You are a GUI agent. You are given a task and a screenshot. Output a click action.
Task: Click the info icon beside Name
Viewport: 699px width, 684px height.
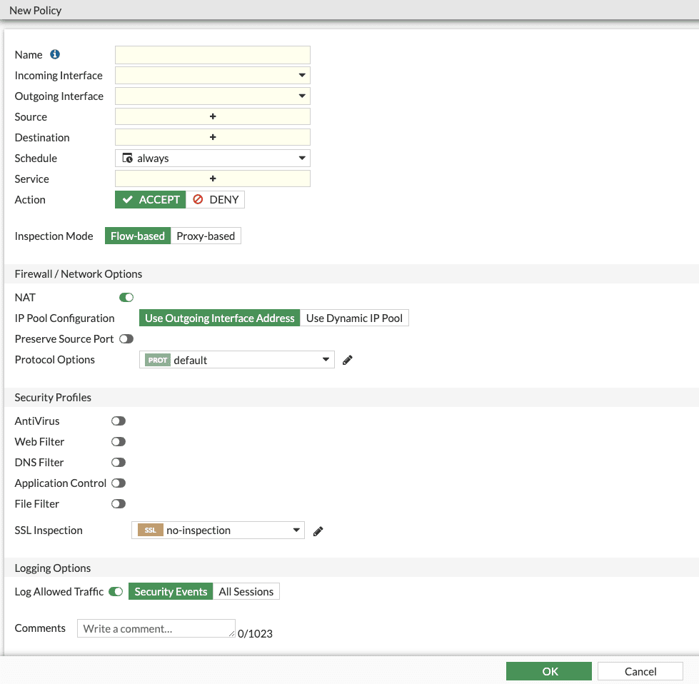click(55, 54)
